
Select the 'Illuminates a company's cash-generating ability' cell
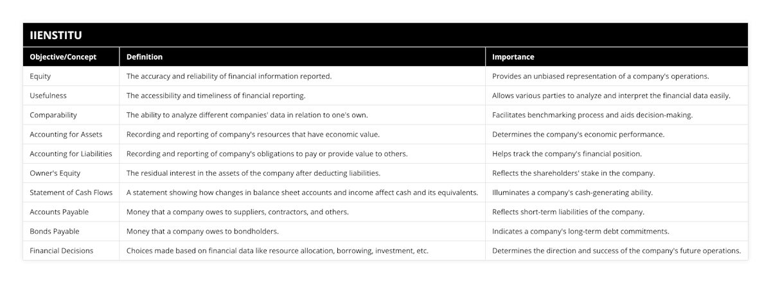pos(572,193)
